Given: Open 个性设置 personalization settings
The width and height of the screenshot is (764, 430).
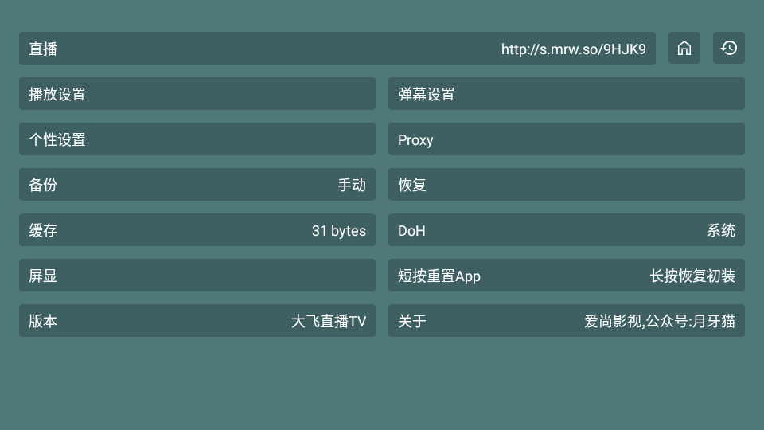Looking at the screenshot, I should click(x=197, y=139).
